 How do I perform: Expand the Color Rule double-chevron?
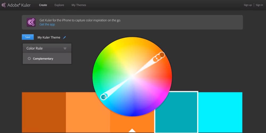65,48
